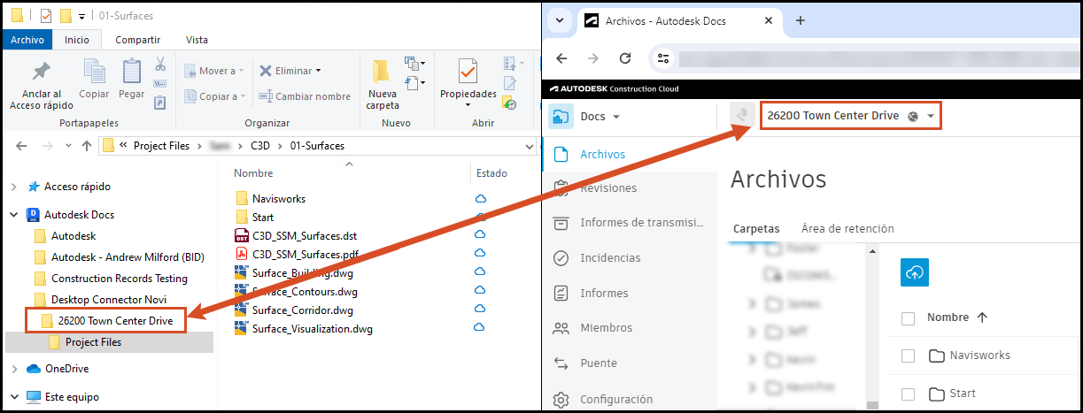The image size is (1083, 413).
Task: Click Nueva carpeta folder icon
Action: point(382,72)
